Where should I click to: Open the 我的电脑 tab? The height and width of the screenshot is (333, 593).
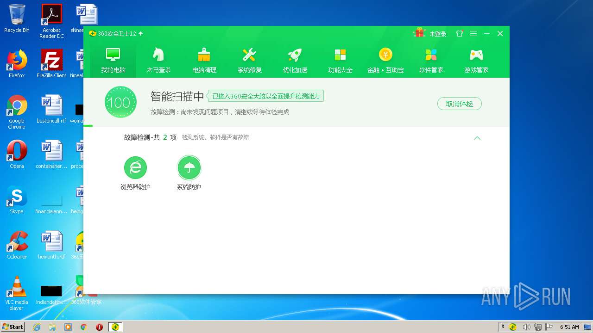pyautogui.click(x=113, y=60)
